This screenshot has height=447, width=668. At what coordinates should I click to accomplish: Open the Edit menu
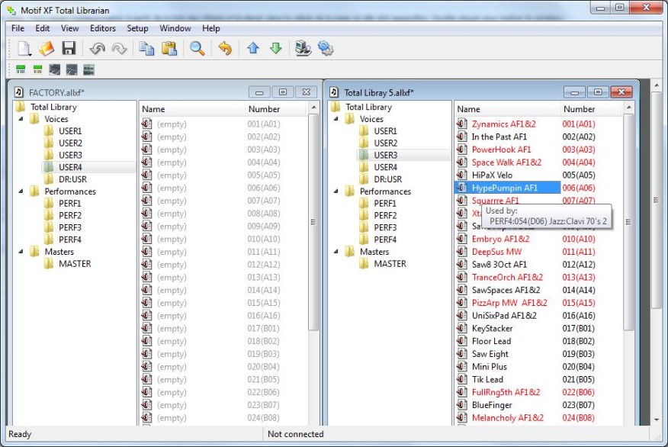pos(43,28)
